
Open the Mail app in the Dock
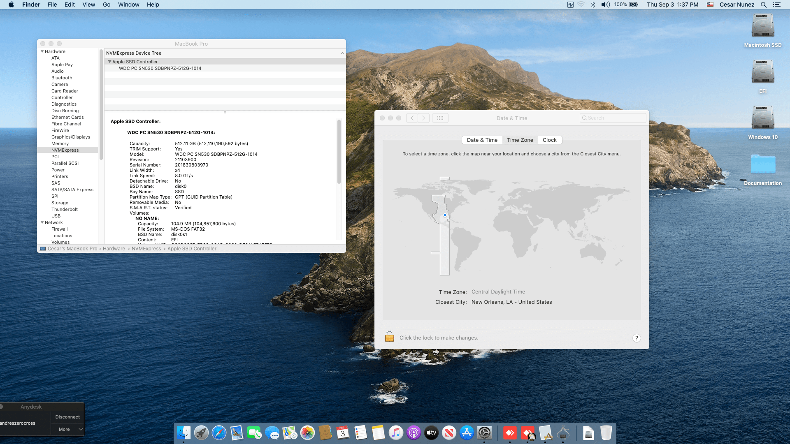pyautogui.click(x=237, y=432)
